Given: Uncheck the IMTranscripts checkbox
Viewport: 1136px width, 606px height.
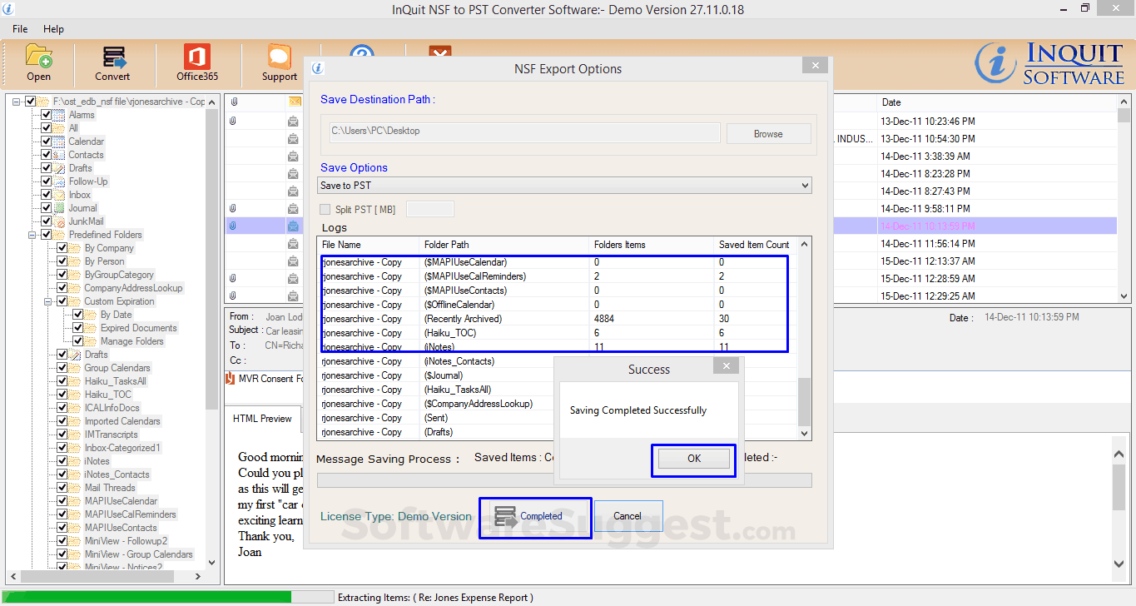Looking at the screenshot, I should [x=62, y=435].
